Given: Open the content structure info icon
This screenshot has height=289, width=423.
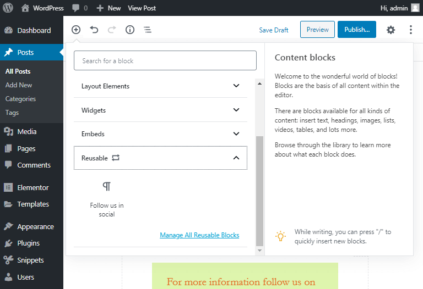Looking at the screenshot, I should [130, 30].
